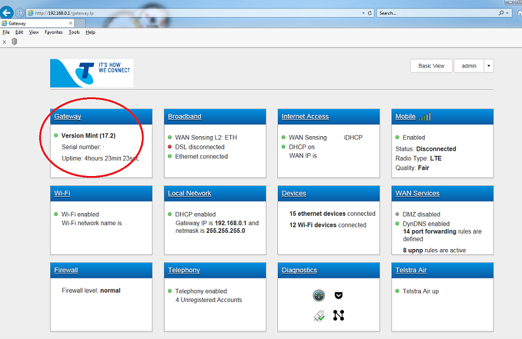Open the WAN Services card link
Screen dimensions: 522x339
click(417, 193)
